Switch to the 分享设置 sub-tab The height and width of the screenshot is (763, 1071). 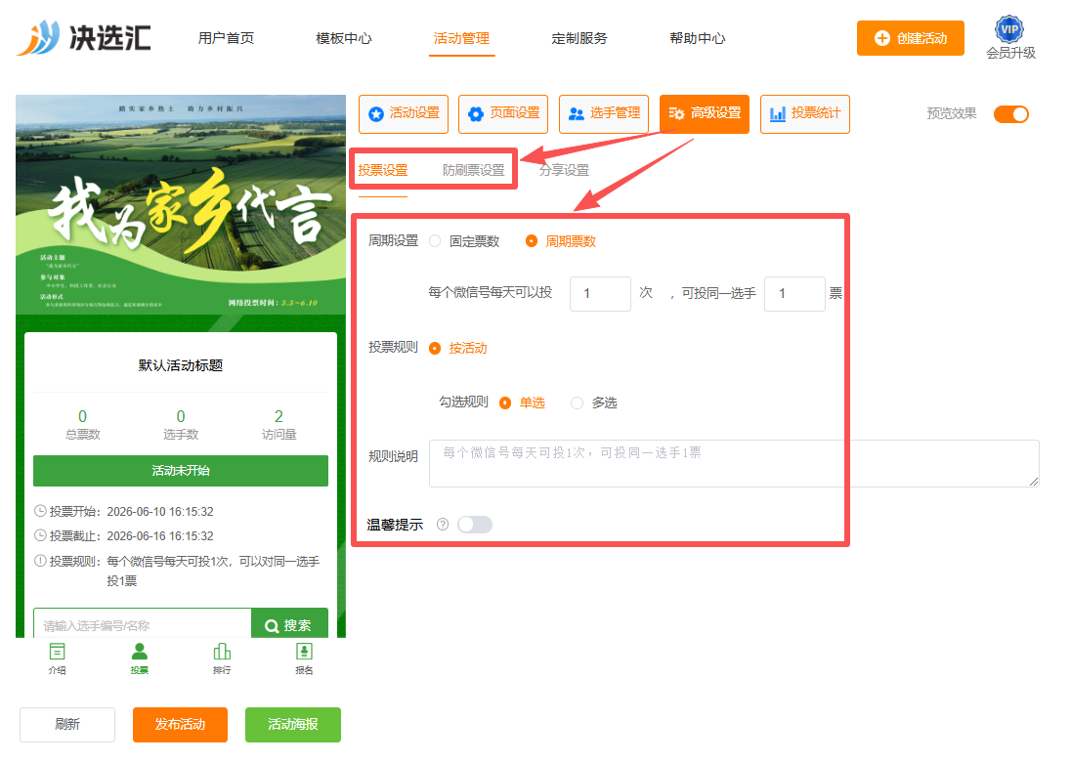[564, 170]
